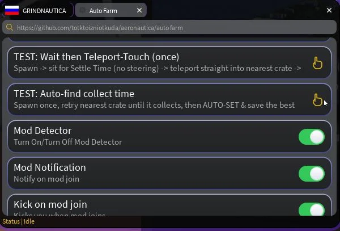Click the faint gear icon on Auto Farm tab
This screenshot has height=231, width=340.
pyautogui.click(x=82, y=10)
